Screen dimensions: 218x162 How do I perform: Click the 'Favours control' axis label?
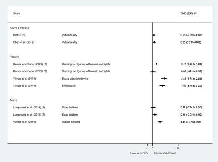click(x=139, y=153)
